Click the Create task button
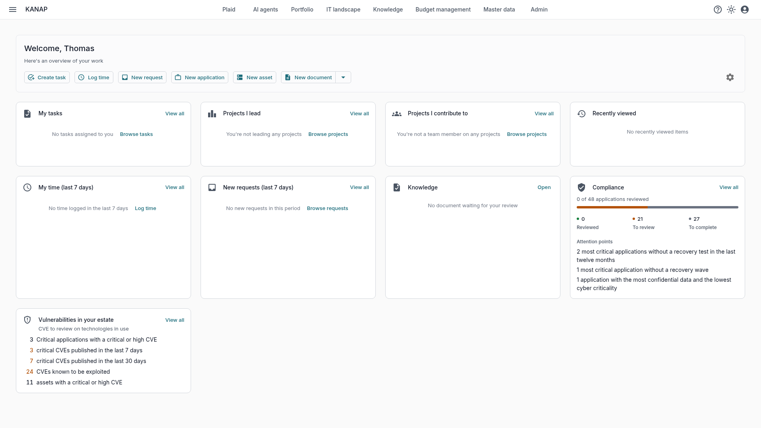Image resolution: width=761 pixels, height=428 pixels. (47, 77)
